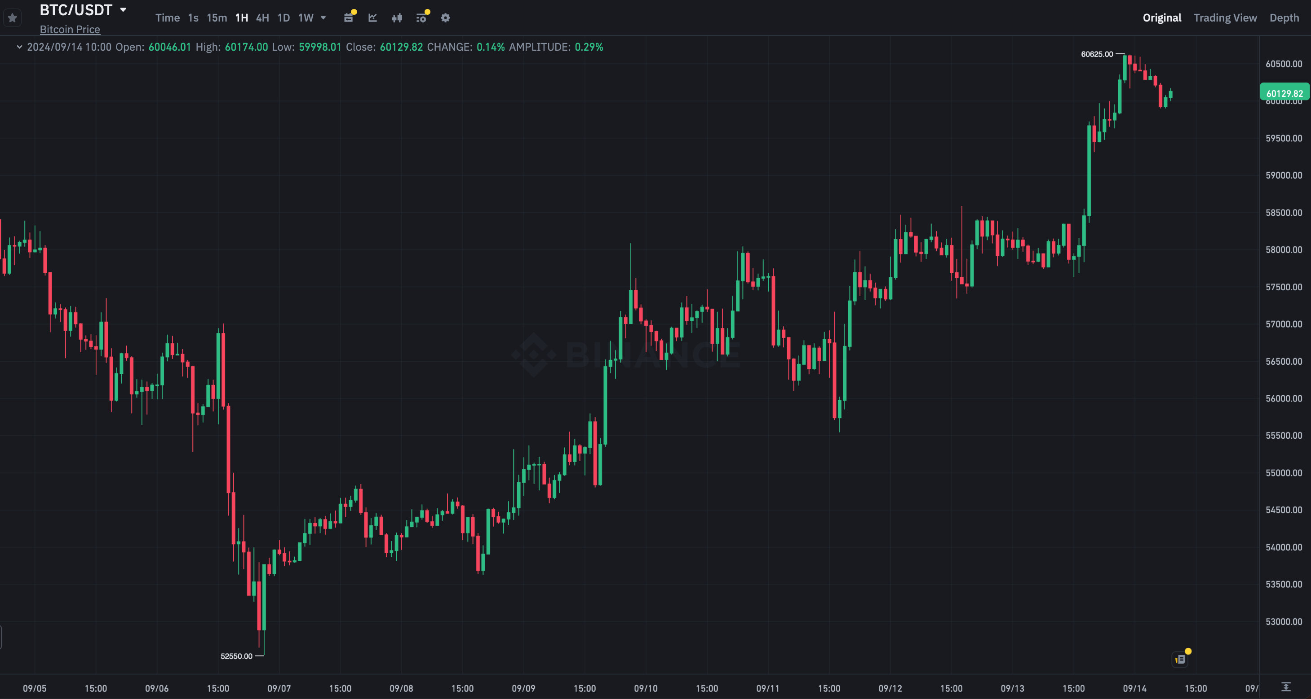Switch to the 1D interval

click(283, 18)
